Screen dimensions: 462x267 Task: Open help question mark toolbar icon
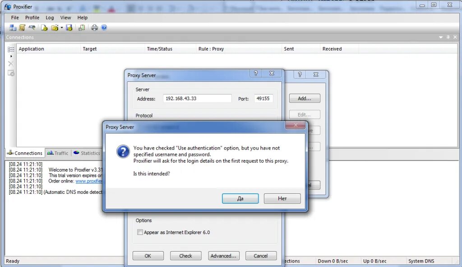click(x=104, y=28)
